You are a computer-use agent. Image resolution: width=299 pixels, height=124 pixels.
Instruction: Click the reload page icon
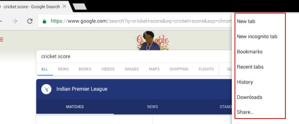point(29,21)
